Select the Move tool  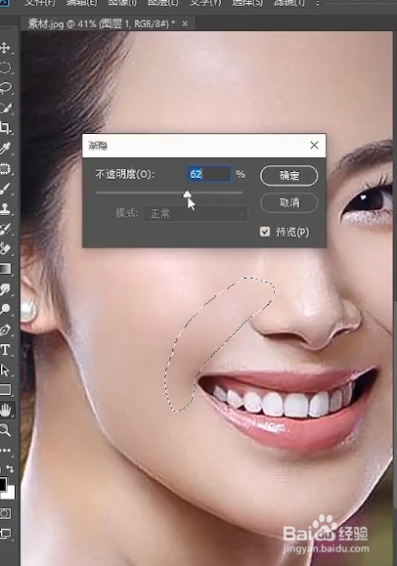(x=5, y=47)
